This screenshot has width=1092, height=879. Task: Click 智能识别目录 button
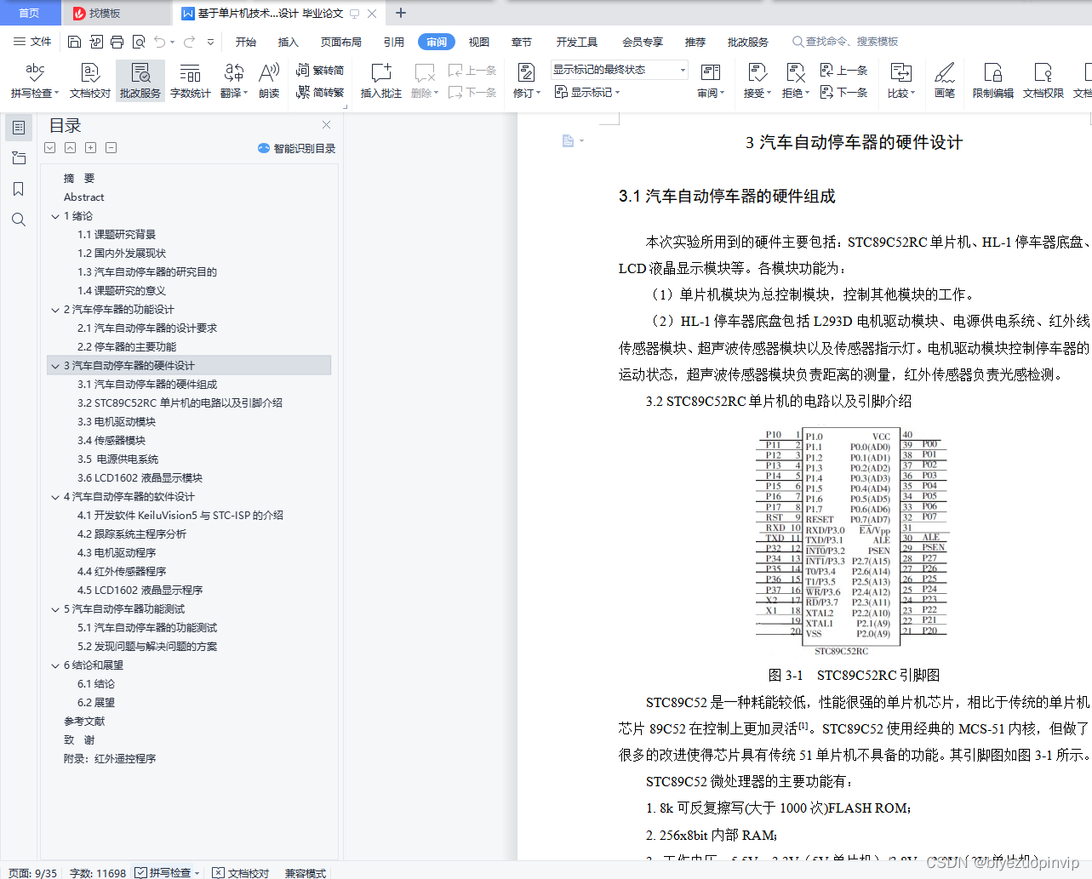pyautogui.click(x=296, y=148)
